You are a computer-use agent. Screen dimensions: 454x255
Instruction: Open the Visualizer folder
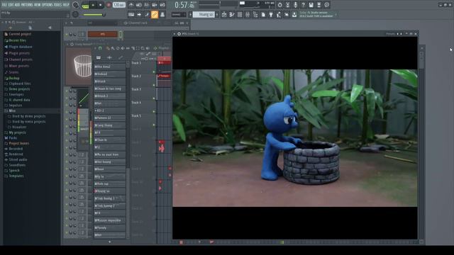click(19, 127)
